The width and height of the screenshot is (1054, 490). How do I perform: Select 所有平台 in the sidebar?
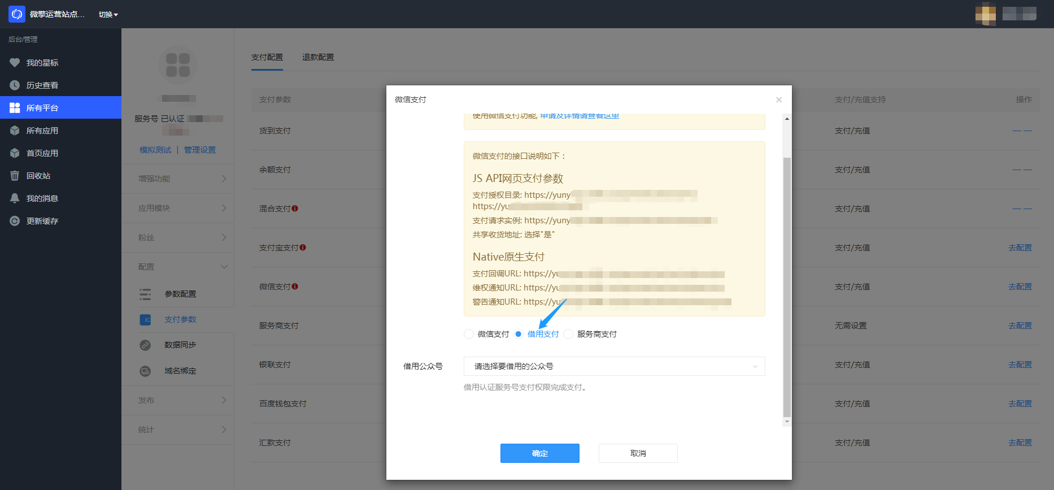point(60,107)
